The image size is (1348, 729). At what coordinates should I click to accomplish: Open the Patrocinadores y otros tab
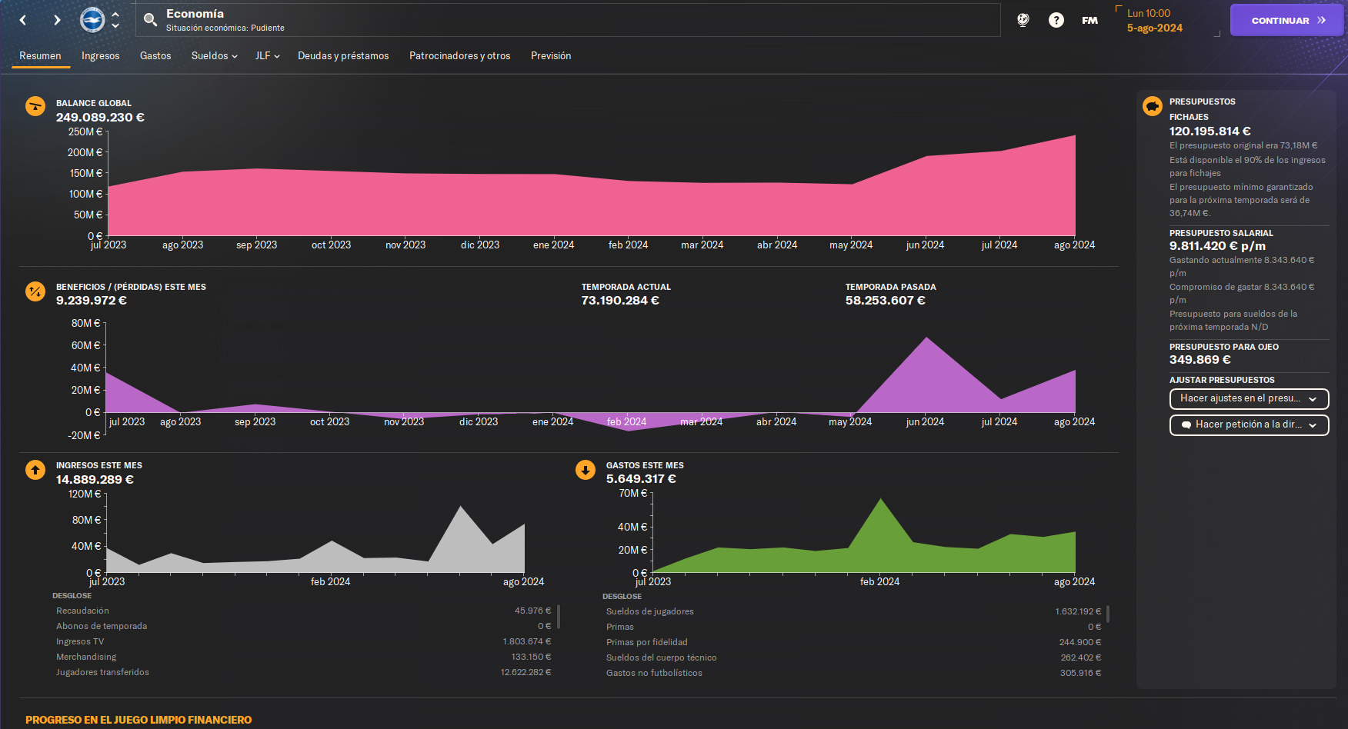[x=460, y=55]
